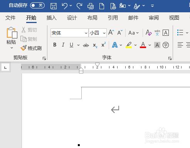Click the first line indent marker on ruler

(x=97, y=64)
